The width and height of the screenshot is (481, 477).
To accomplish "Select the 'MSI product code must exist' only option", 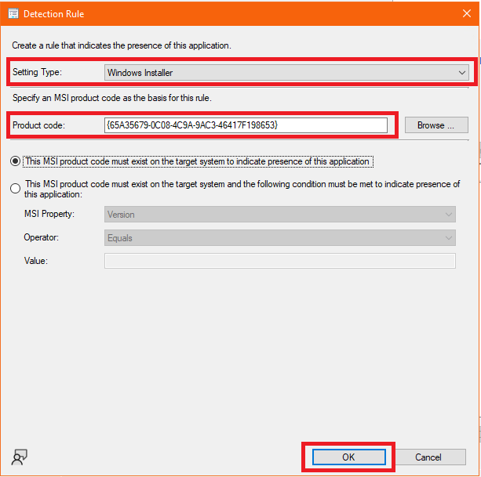I will point(16,161).
